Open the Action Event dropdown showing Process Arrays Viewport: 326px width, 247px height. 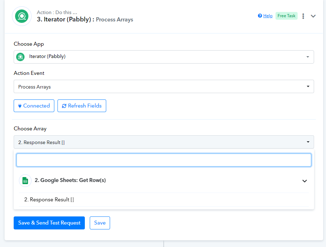coord(164,86)
